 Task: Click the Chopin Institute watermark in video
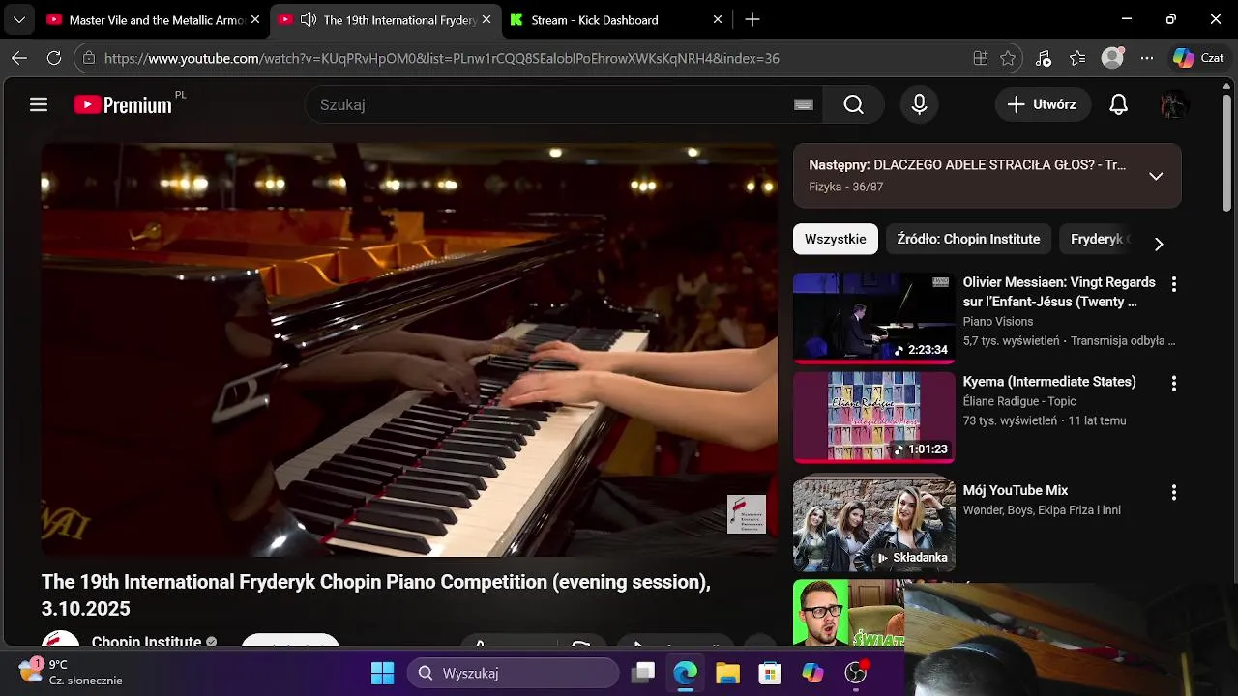tap(746, 514)
